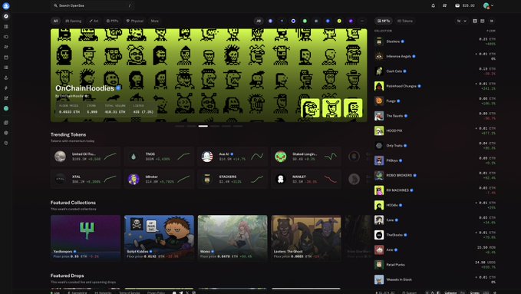Image resolution: width=521 pixels, height=294 pixels.
Task: Click the OpenSea logo in the sidebar
Action: (x=6, y=5)
